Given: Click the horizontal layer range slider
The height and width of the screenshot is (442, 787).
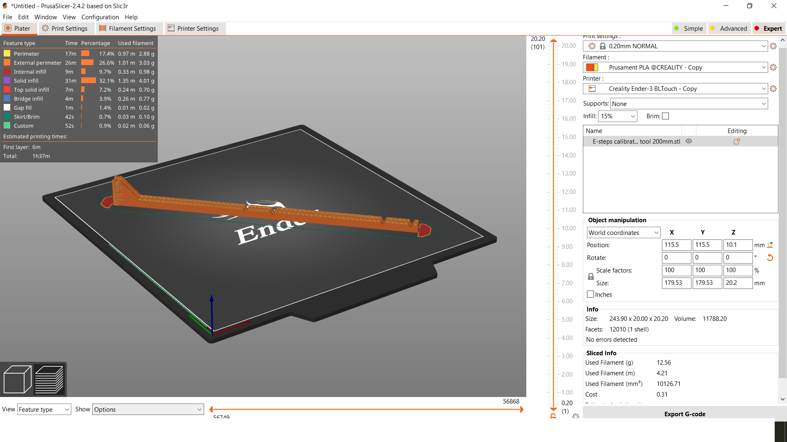Looking at the screenshot, I should (367, 409).
